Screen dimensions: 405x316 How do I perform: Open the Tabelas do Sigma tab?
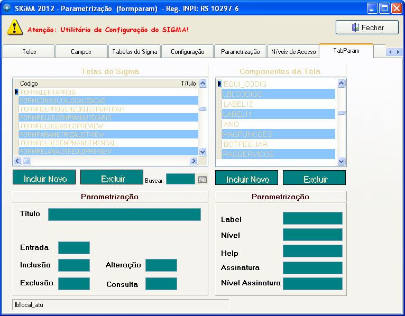point(135,52)
